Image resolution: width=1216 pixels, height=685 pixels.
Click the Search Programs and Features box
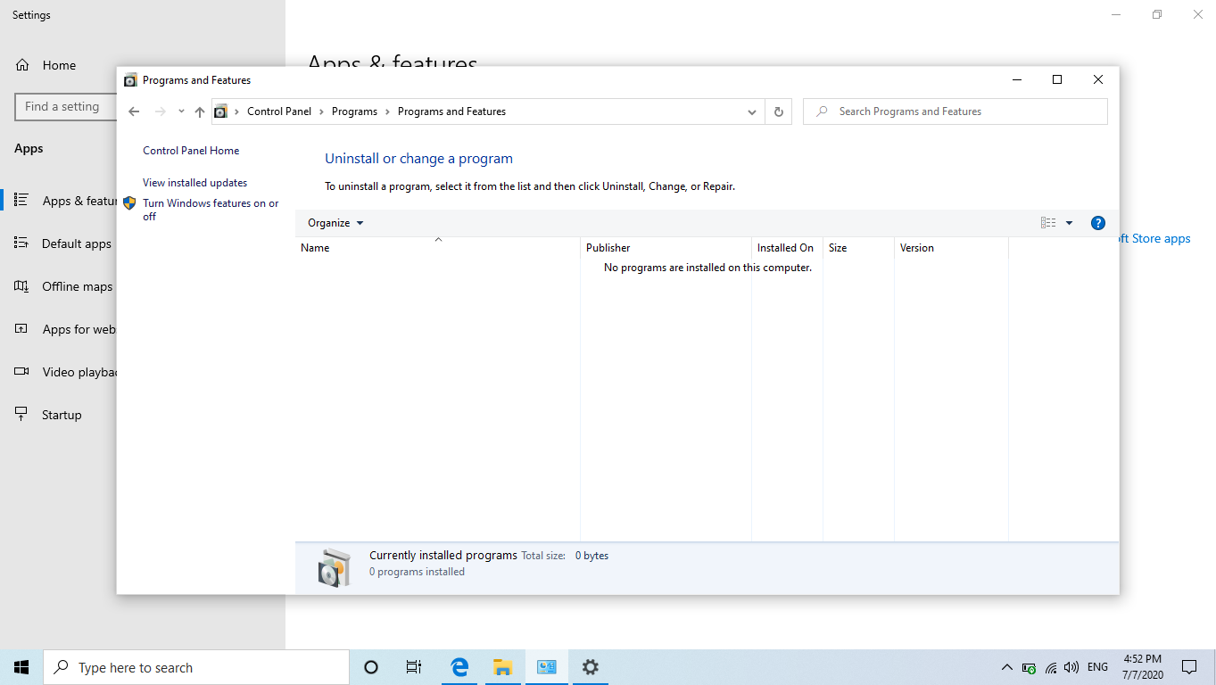(955, 111)
